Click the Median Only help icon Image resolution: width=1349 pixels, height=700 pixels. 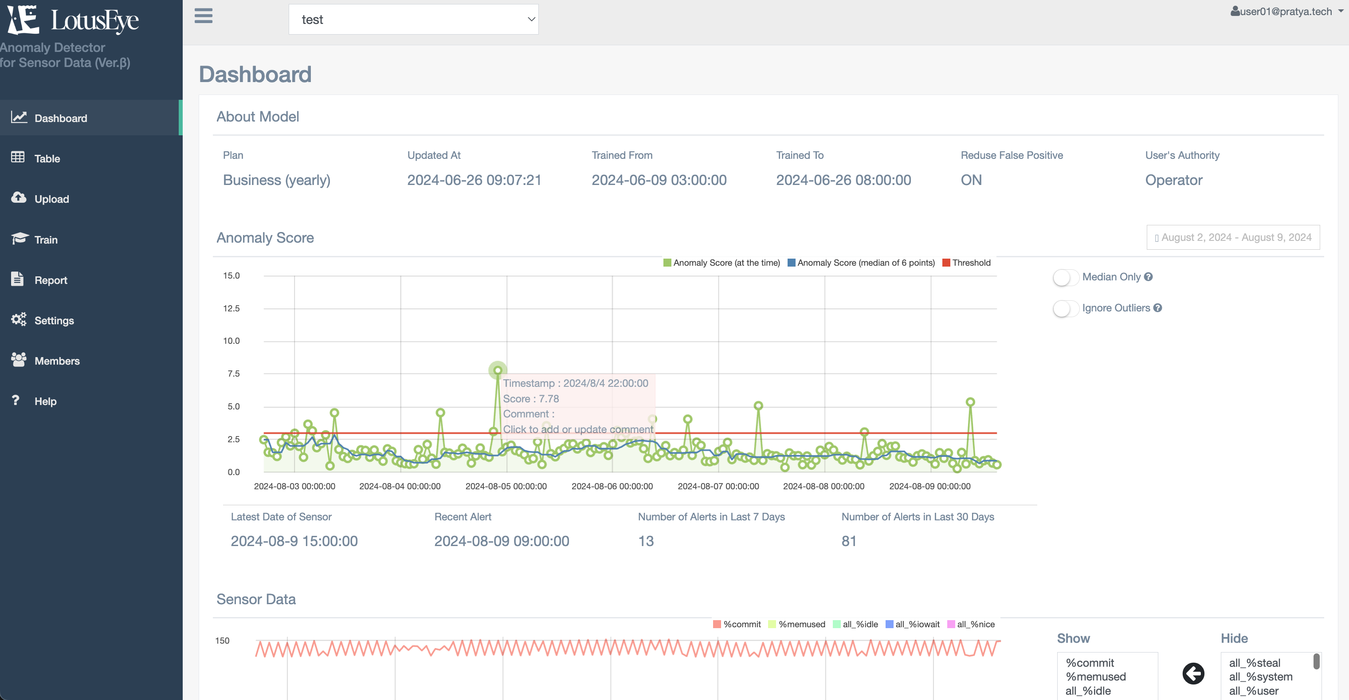[1149, 277]
